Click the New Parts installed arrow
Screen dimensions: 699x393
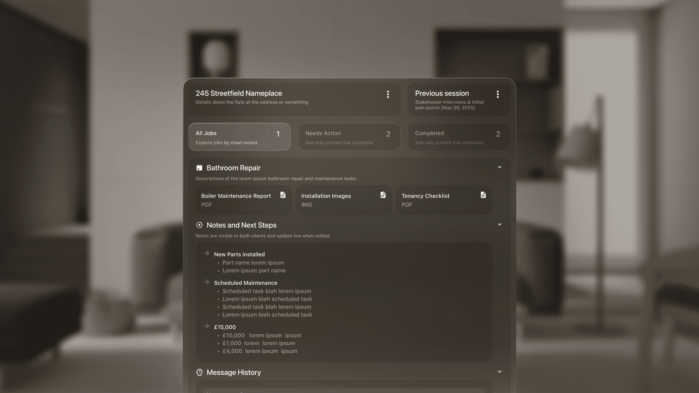[x=207, y=254]
